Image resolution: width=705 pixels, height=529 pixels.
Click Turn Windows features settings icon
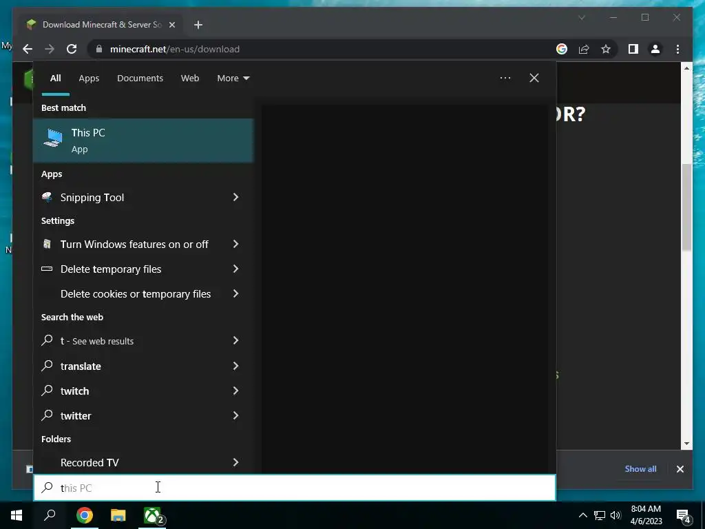tap(47, 244)
